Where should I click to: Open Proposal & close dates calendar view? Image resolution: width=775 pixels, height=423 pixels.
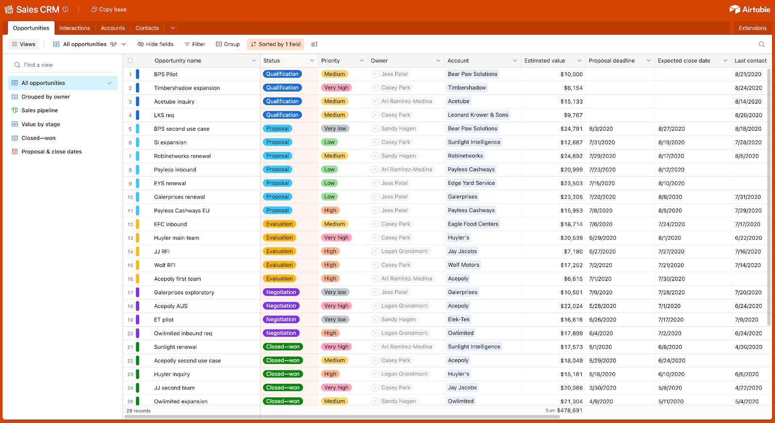pos(51,151)
